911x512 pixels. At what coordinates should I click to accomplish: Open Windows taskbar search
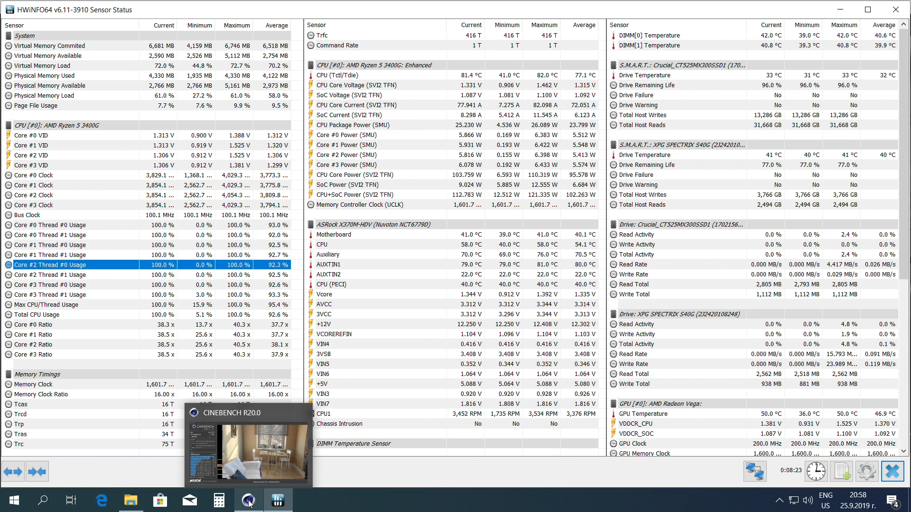[43, 500]
